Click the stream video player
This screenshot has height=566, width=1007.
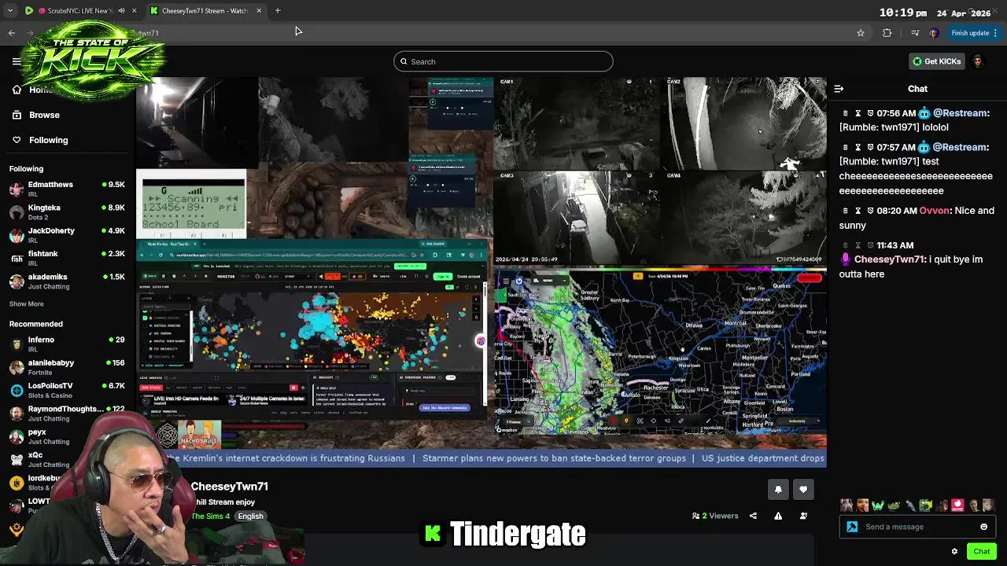481,272
